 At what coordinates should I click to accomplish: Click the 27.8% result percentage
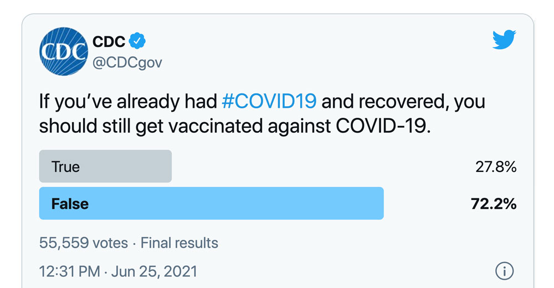[496, 167]
